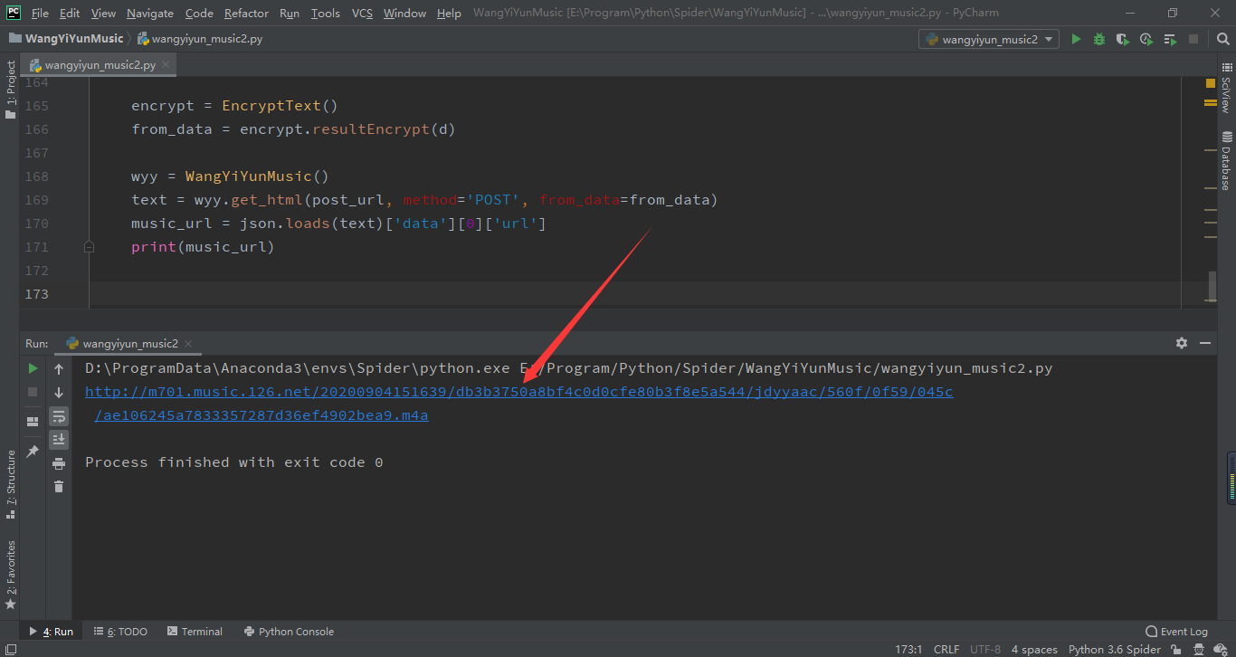Viewport: 1236px width, 657px height.
Task: Start debugging with the bug icon
Action: pos(1099,39)
